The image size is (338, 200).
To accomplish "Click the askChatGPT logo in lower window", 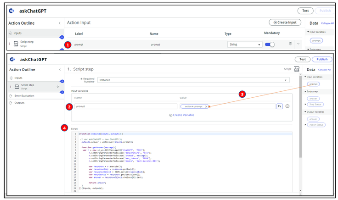I will click(x=13, y=59).
